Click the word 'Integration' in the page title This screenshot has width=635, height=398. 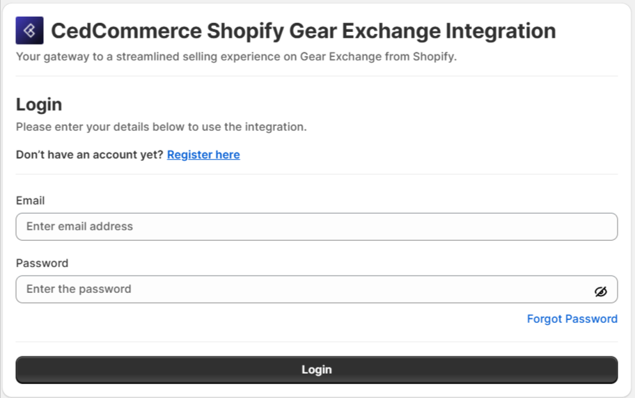(x=501, y=31)
